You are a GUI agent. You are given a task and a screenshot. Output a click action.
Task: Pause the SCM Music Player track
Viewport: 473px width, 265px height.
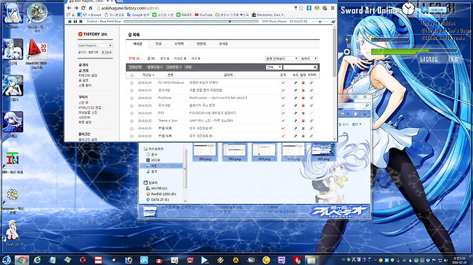75,22
